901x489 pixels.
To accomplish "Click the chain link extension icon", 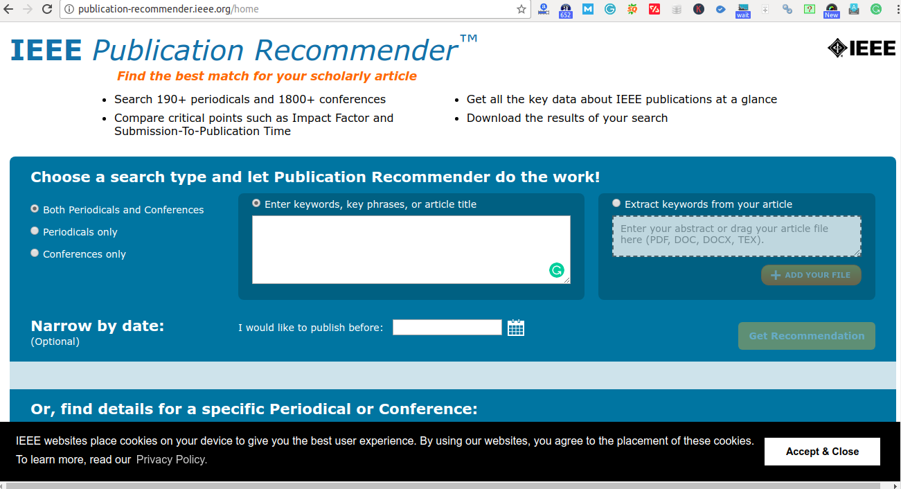I will (787, 9).
